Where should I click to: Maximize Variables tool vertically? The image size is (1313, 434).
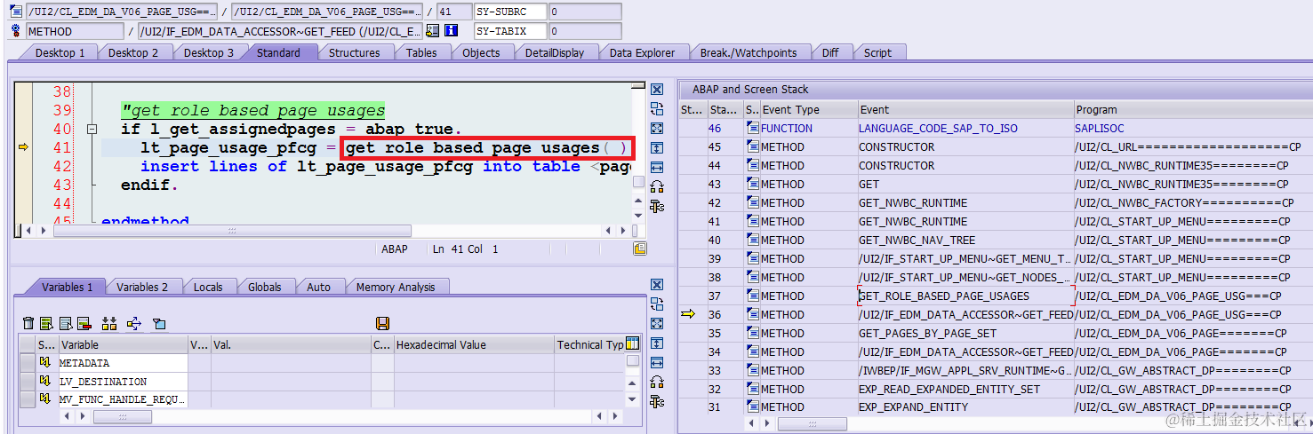(x=657, y=343)
